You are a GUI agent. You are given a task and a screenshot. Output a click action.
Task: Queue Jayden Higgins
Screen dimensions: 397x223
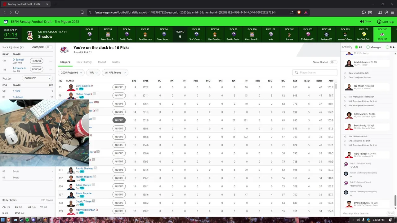[x=119, y=178]
